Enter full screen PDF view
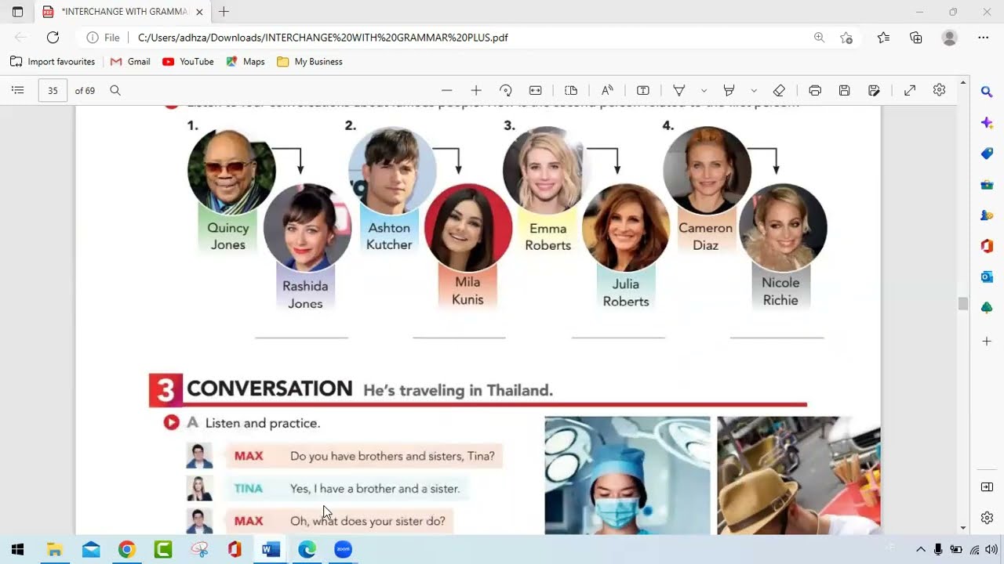This screenshot has width=1004, height=564. point(910,90)
